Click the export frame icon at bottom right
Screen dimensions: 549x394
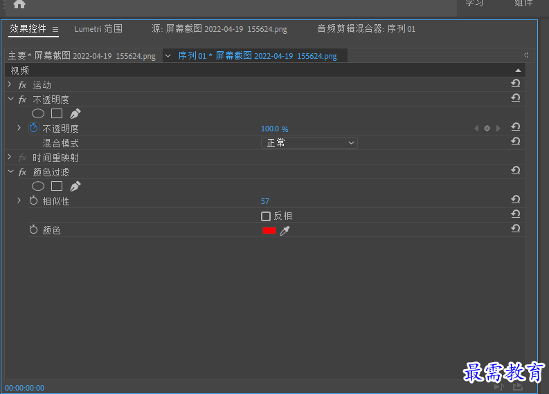518,386
